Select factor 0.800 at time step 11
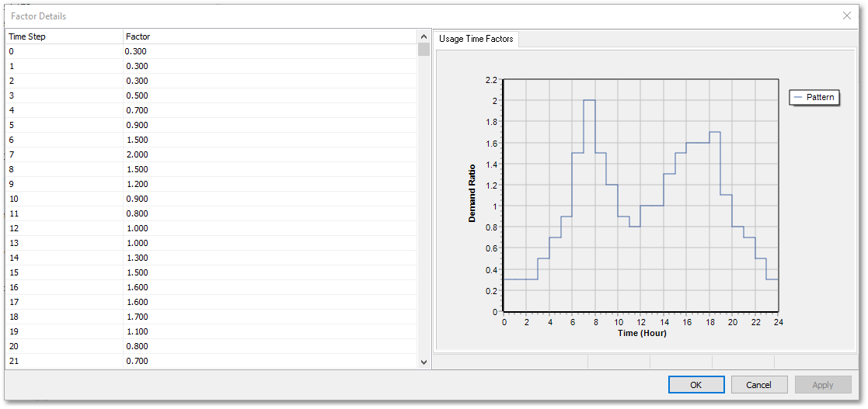Screen dimensions: 868x409 (270, 213)
